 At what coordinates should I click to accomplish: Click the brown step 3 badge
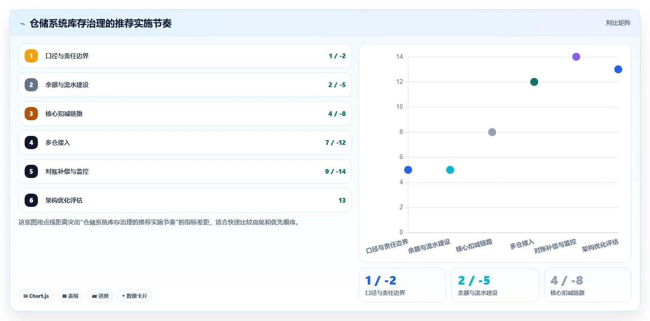coord(31,114)
